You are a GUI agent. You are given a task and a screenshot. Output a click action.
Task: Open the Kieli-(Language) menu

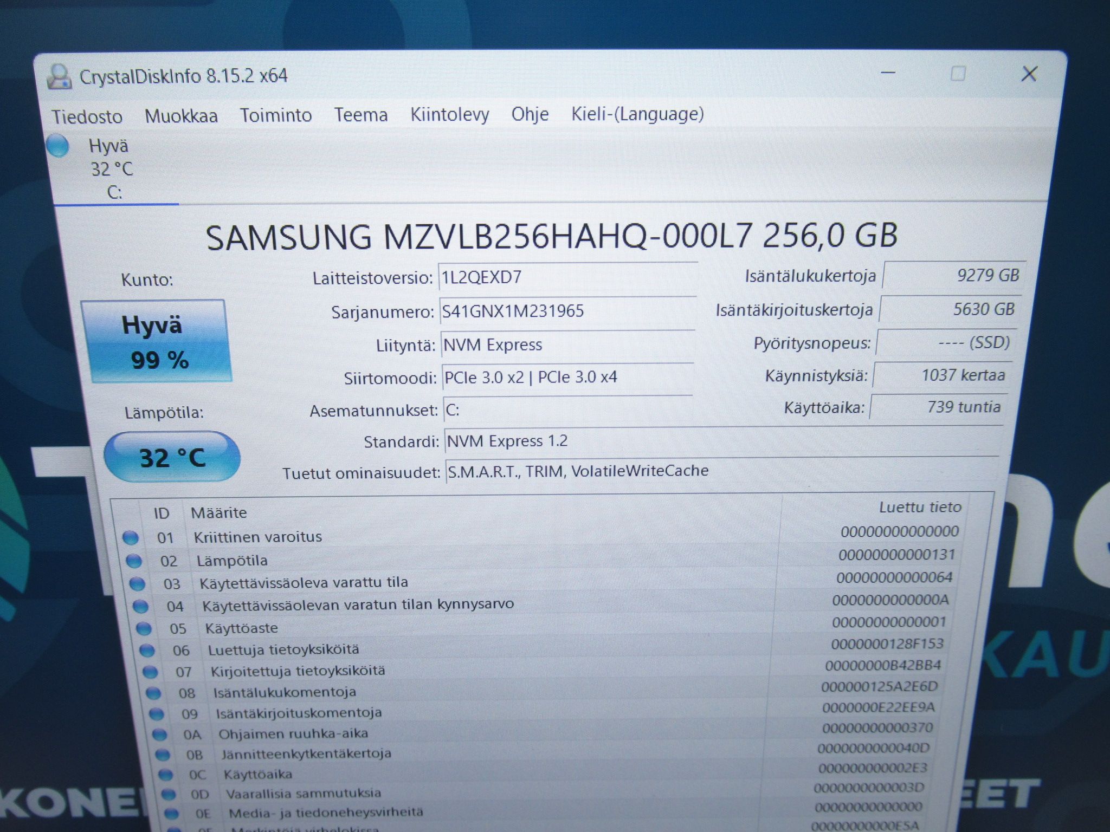point(638,114)
